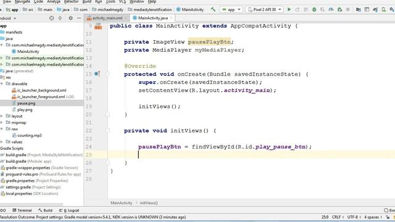This screenshot has height=222, width=395.
Task: Click the 25:9 cursor position indicator
Action: 325,217
